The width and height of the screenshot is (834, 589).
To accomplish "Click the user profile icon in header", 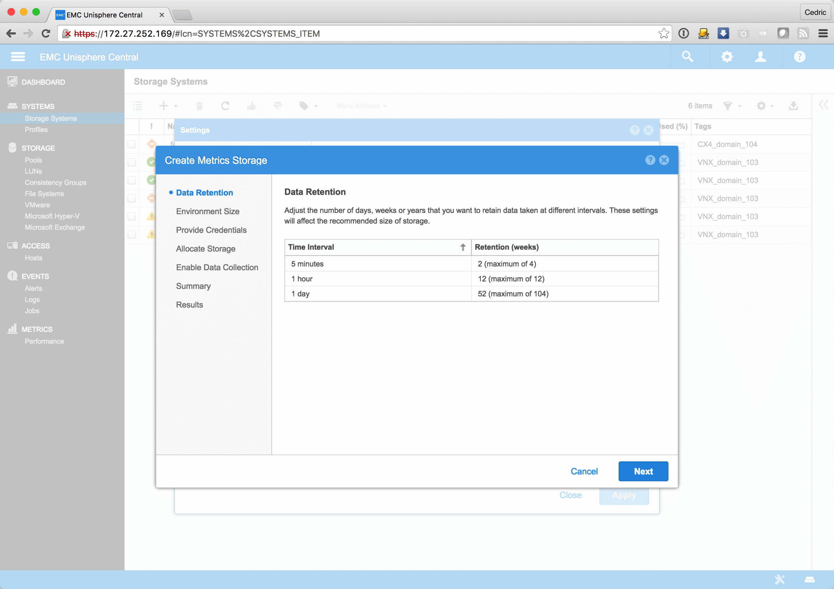I will [760, 57].
